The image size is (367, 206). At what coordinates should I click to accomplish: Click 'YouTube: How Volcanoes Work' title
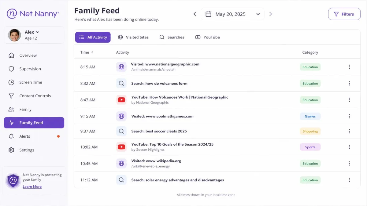pyautogui.click(x=180, y=97)
